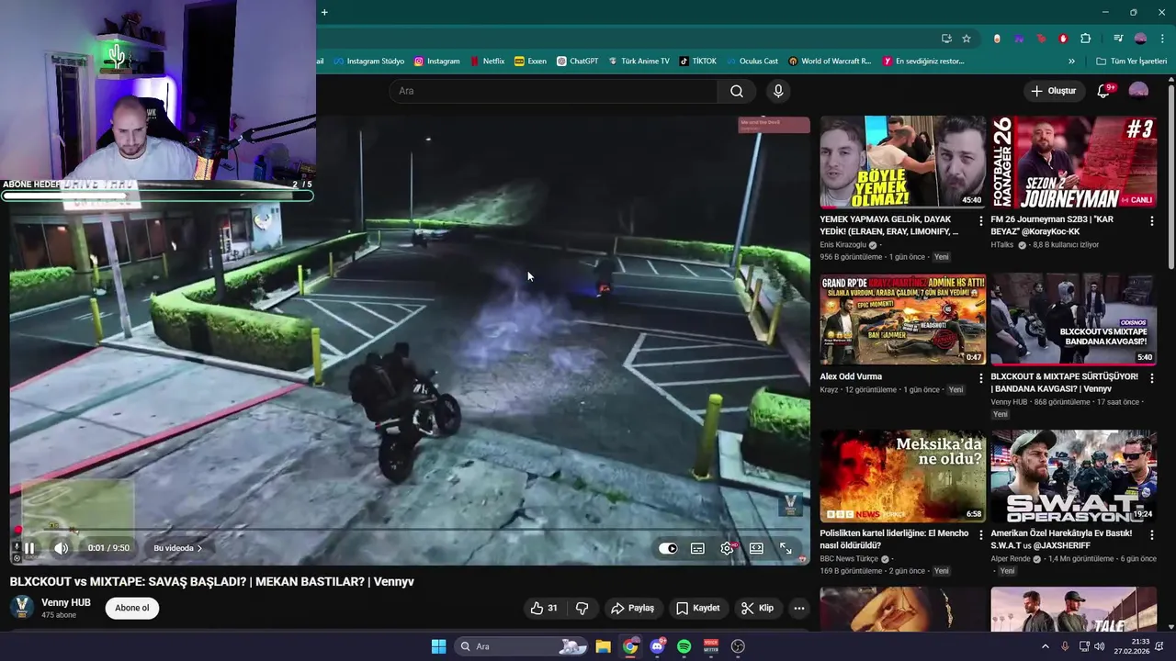Open options for 'Alex Odd Vurma' video
Viewport: 1176px width, 661px height.
pyautogui.click(x=980, y=377)
